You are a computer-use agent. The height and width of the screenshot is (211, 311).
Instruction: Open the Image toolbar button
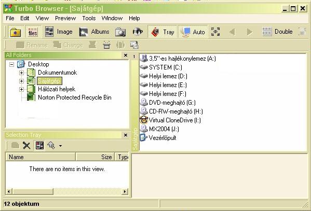[x=59, y=32]
